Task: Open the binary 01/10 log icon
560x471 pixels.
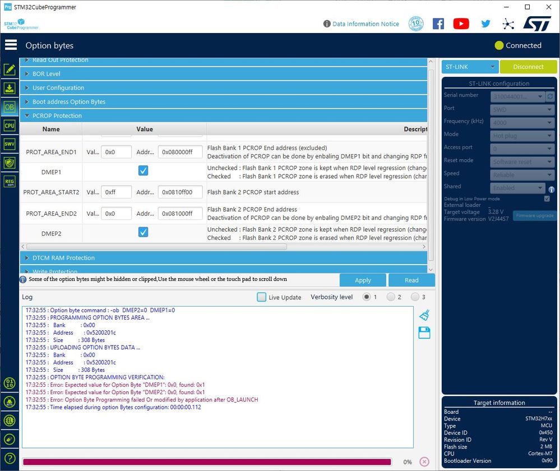Action: coord(10,383)
